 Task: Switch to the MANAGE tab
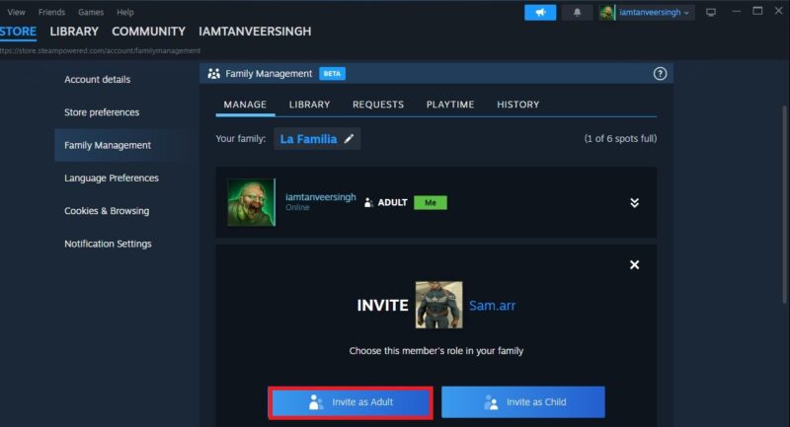click(x=245, y=105)
